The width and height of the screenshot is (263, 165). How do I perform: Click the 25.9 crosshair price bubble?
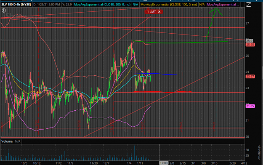click(x=250, y=41)
